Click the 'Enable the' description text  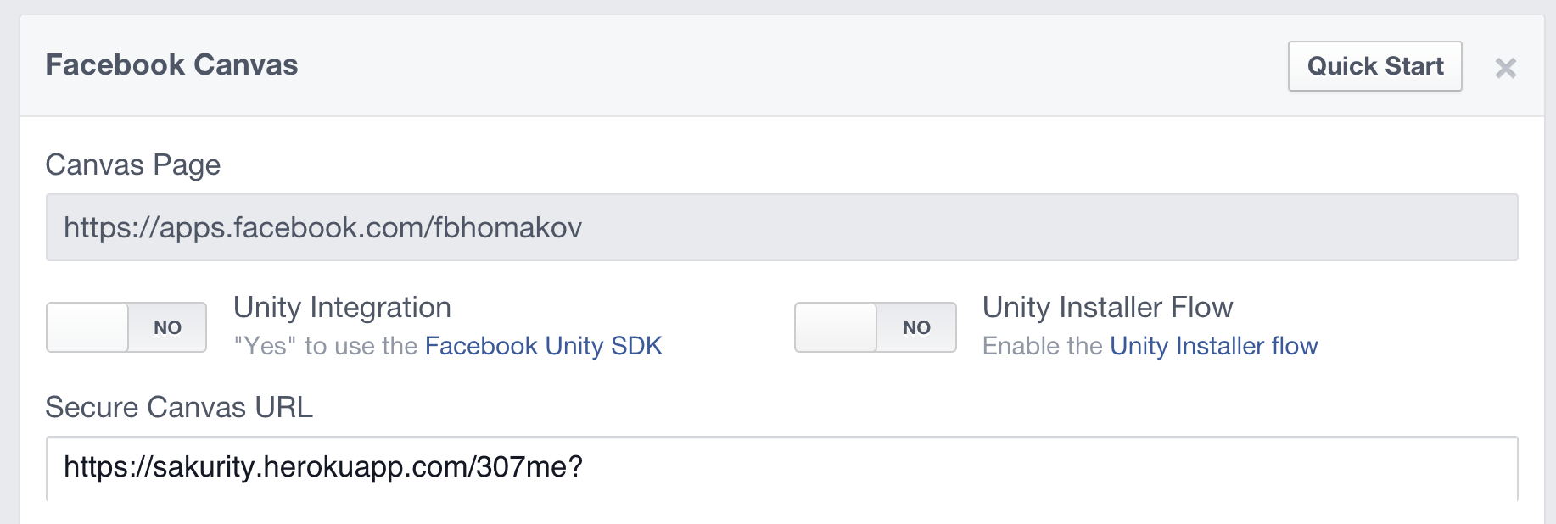click(x=1042, y=346)
